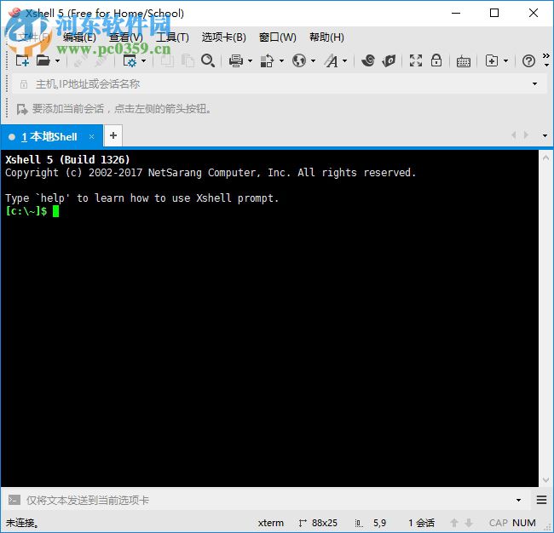
Task: Click the compose bar text input field
Action: coord(268,500)
